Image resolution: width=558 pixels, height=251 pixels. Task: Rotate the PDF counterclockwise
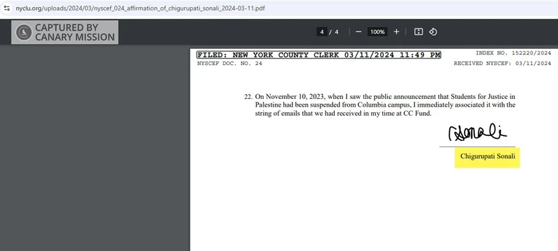tap(432, 32)
